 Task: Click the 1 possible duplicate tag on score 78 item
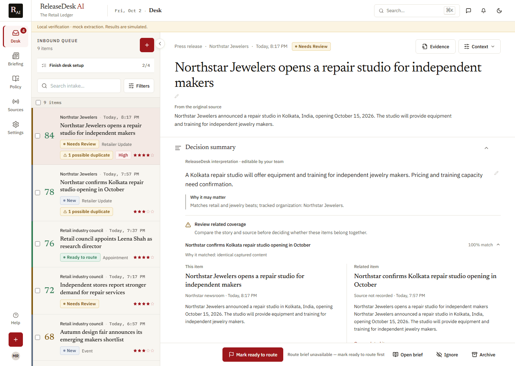click(87, 212)
